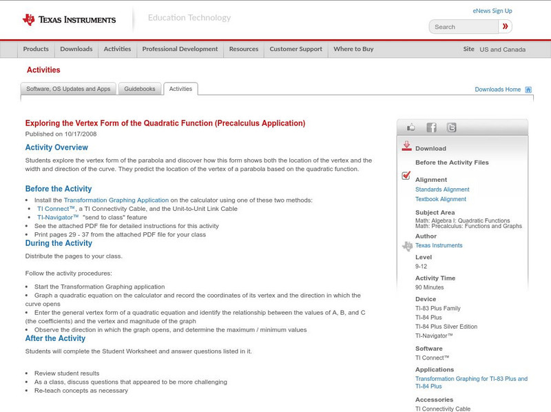
Task: Switch to the Guidebooks tab
Action: coord(140,89)
